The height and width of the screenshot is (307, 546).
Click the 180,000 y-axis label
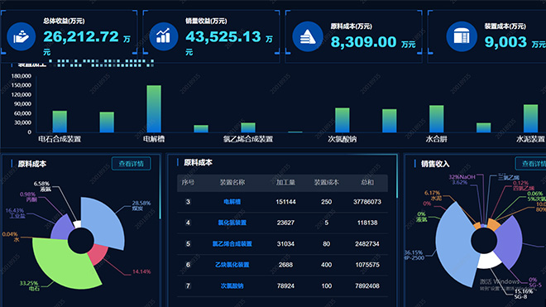[x=22, y=75]
